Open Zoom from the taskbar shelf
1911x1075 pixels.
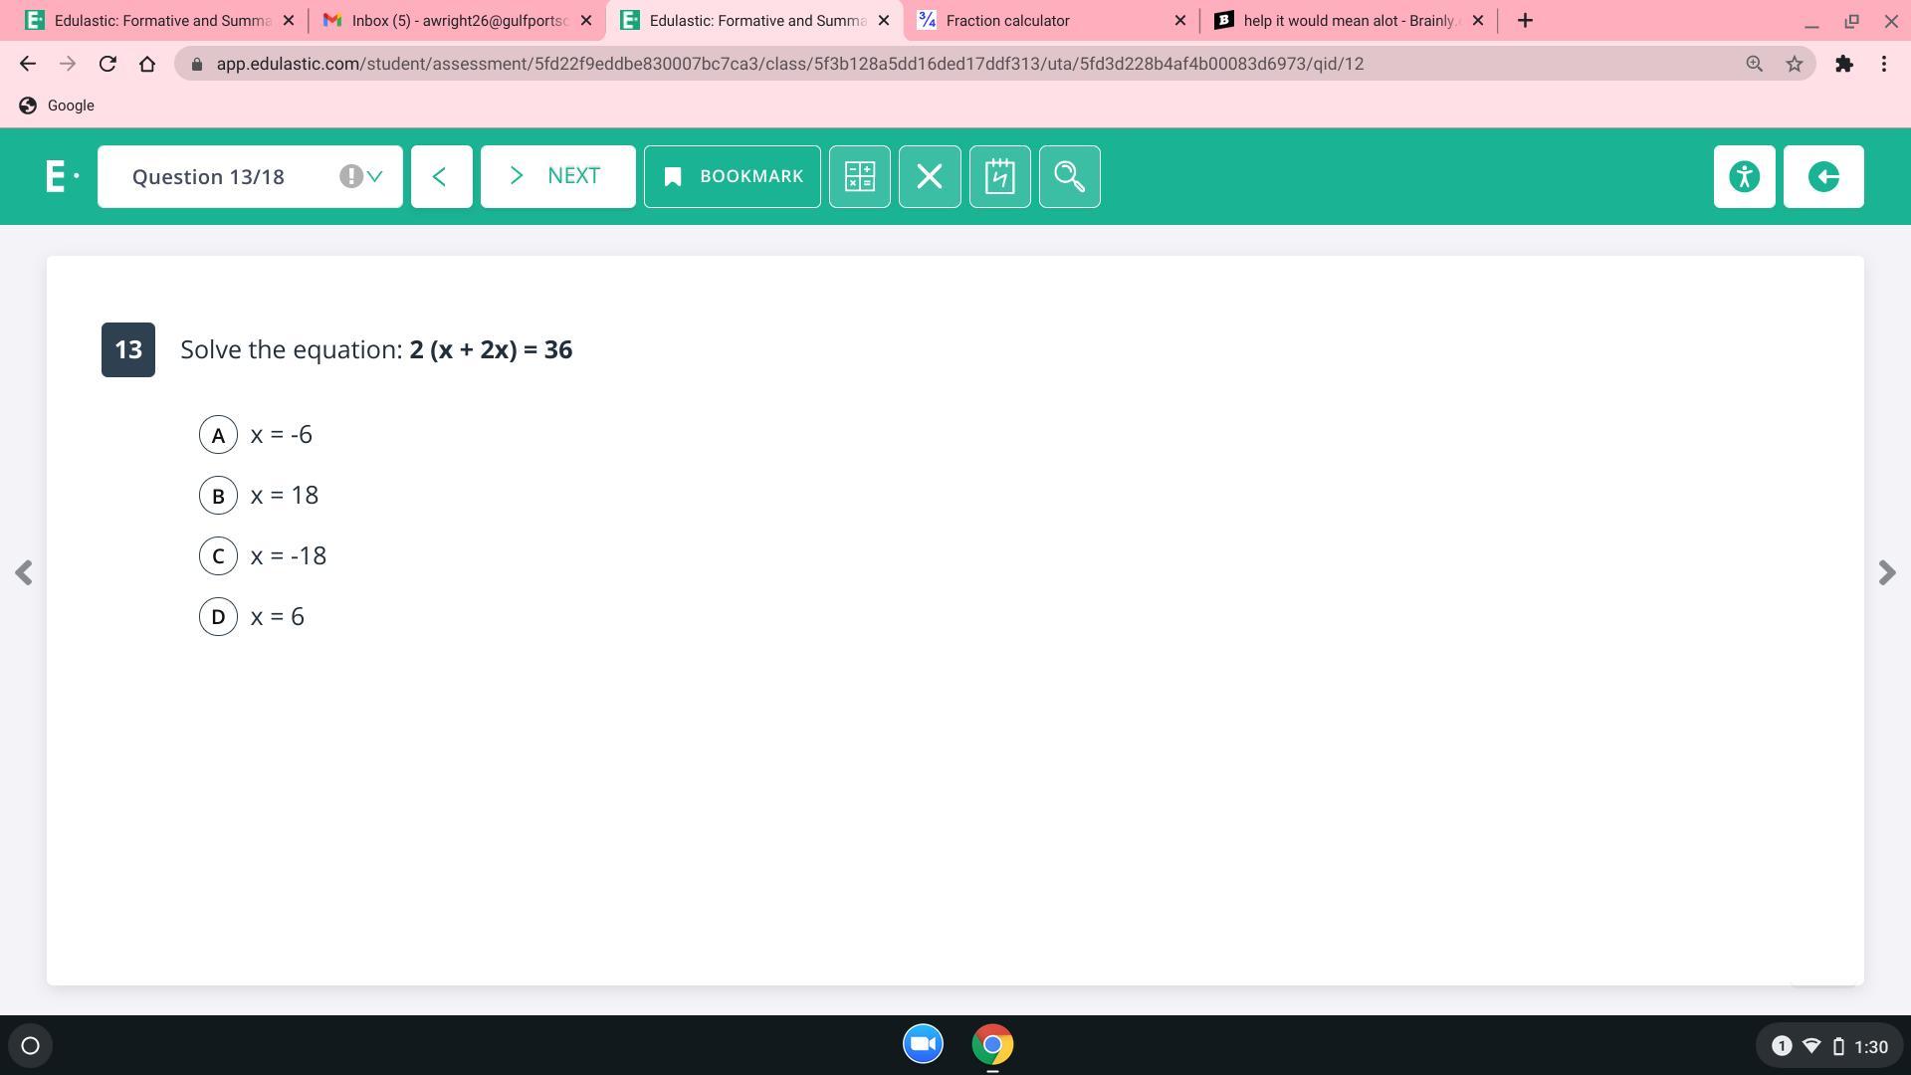tap(923, 1044)
